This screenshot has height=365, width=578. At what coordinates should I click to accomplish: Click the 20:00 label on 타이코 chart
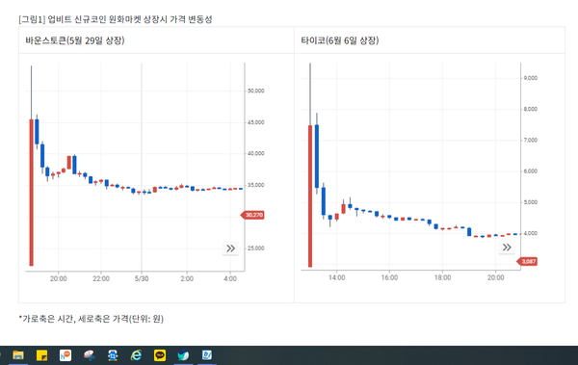[x=495, y=277]
